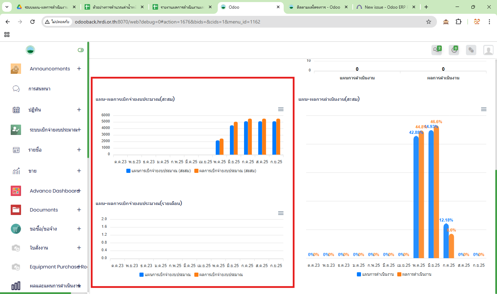Click orange ผลการเบิกจ่ายงบประมาณ monthly legend swatch
The image size is (497, 294).
196,275
